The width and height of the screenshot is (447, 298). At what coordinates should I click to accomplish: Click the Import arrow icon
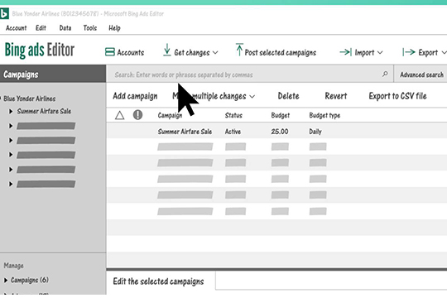pos(345,52)
